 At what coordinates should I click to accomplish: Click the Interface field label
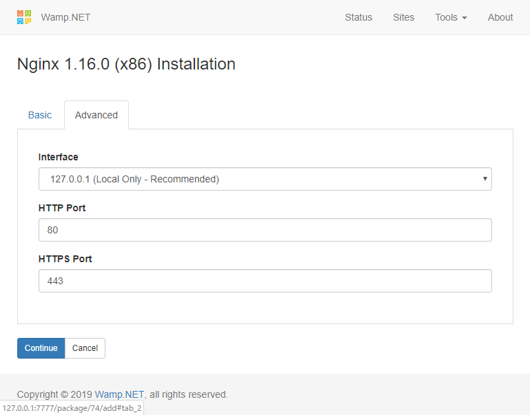(58, 157)
